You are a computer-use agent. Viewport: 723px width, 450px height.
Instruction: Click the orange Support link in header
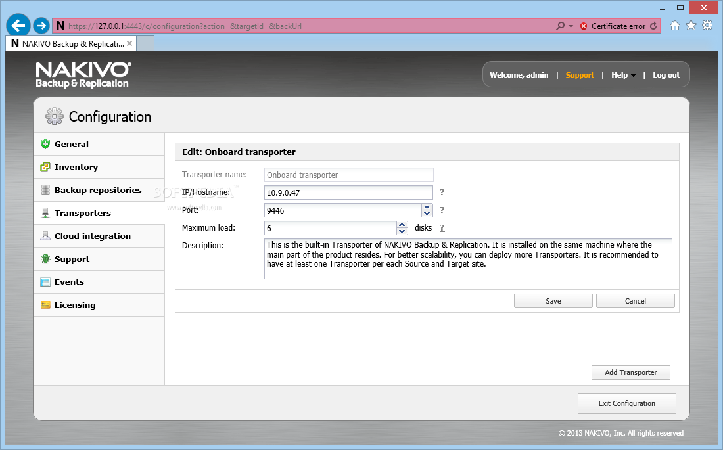(580, 75)
